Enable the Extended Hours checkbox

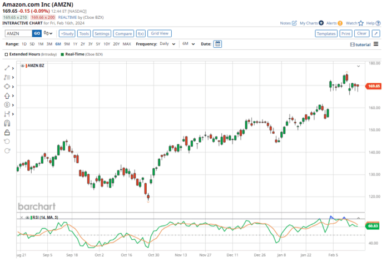pyautogui.click(x=6, y=54)
